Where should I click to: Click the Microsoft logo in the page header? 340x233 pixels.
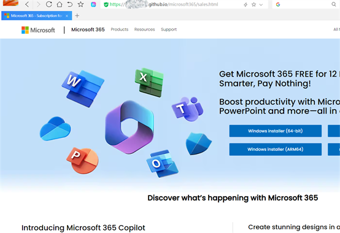(38, 30)
